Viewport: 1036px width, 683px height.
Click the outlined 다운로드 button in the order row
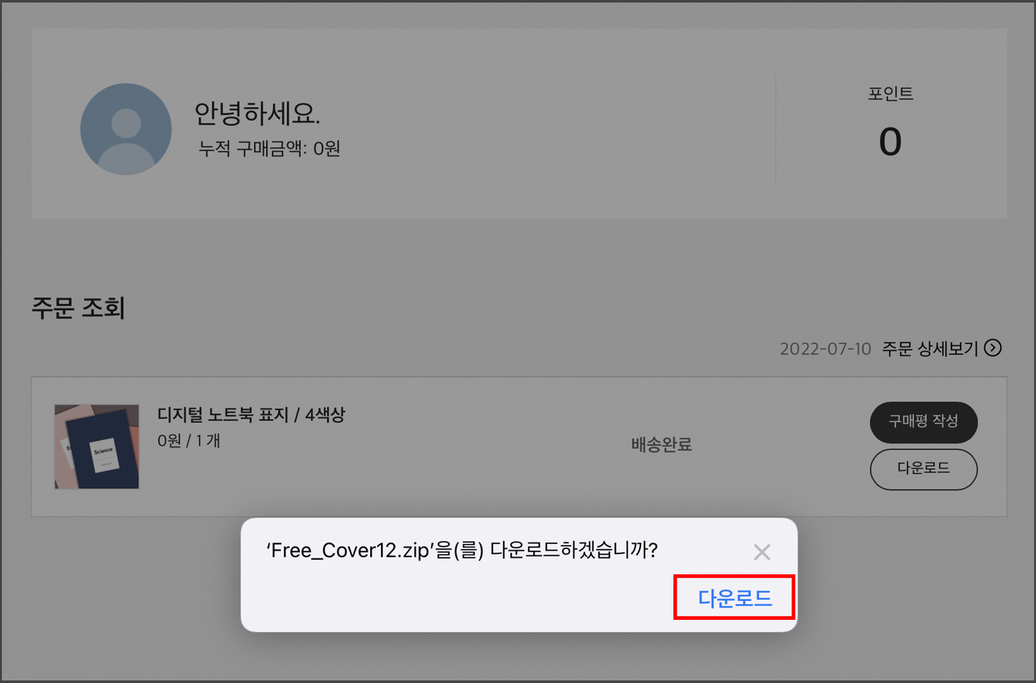(924, 469)
